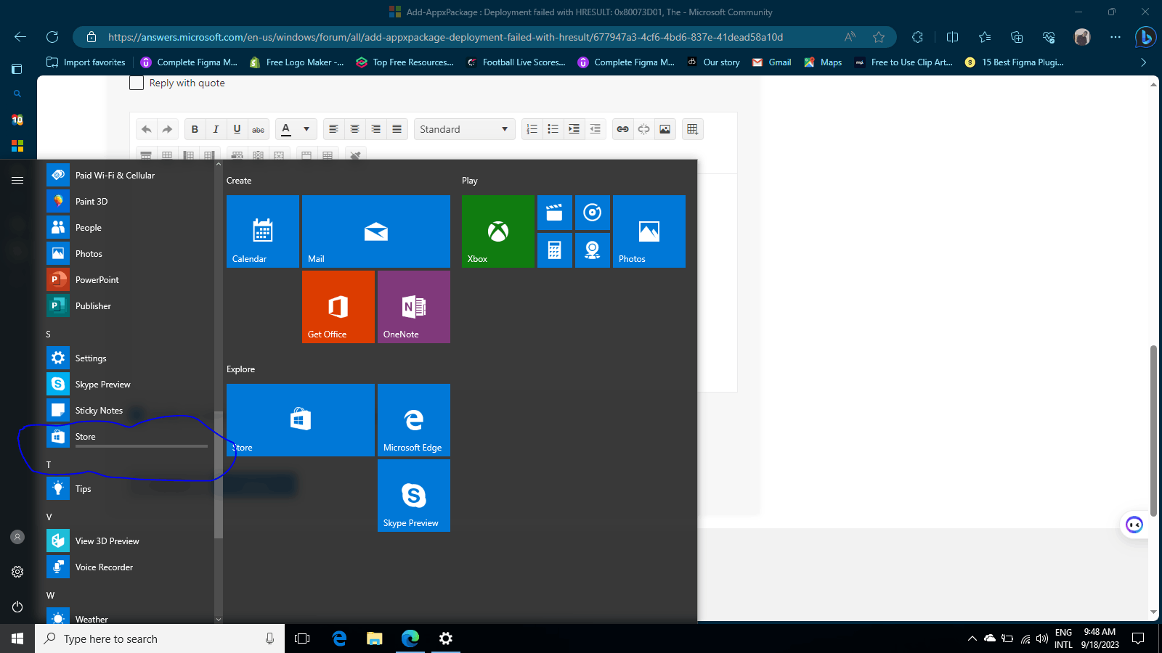Create a bulleted list in the editor
The image size is (1162, 653).
pos(553,129)
